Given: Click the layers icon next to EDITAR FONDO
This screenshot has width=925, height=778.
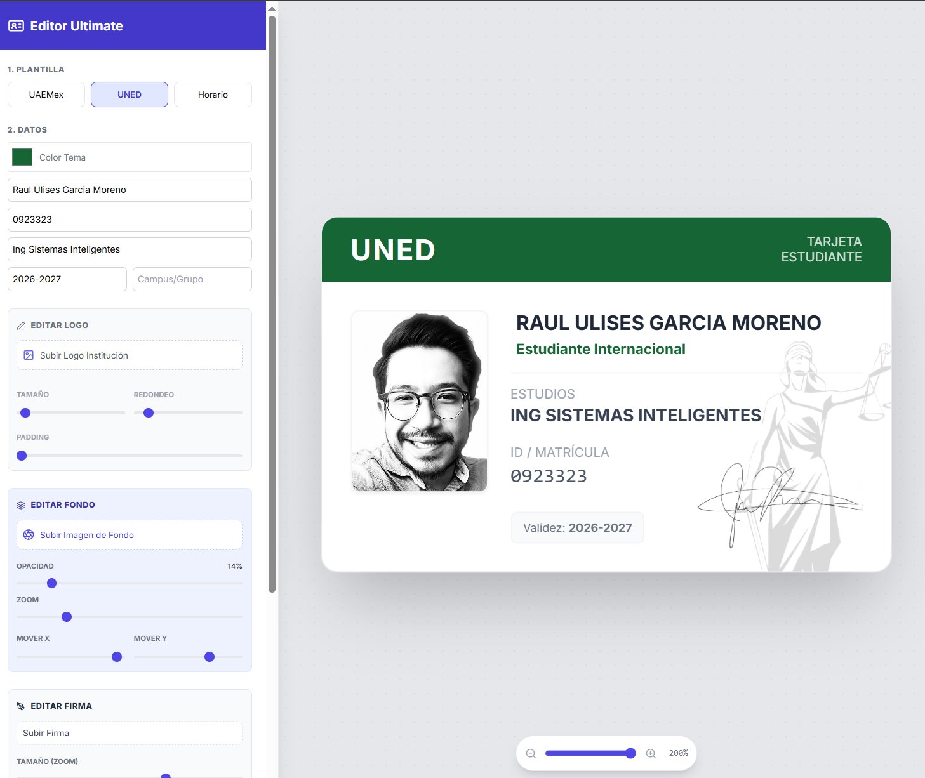Looking at the screenshot, I should 21,505.
